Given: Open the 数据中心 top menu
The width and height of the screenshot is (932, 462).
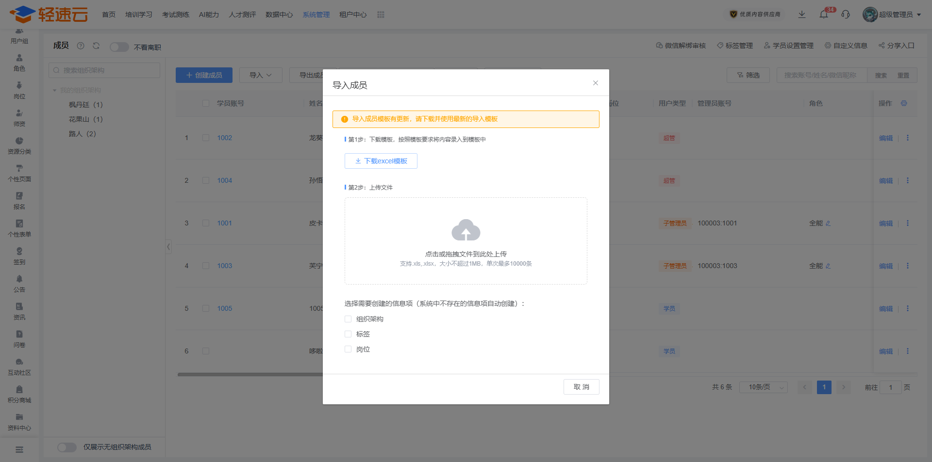Looking at the screenshot, I should point(279,15).
